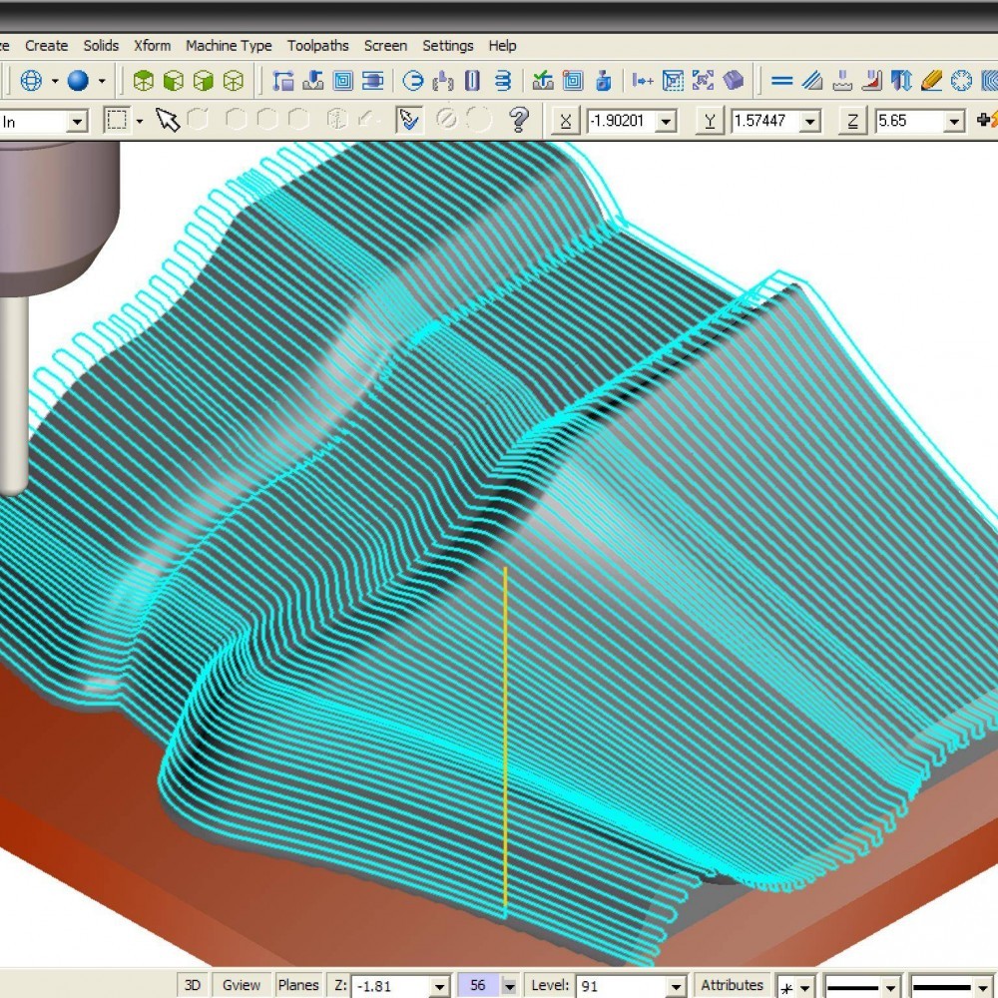This screenshot has width=998, height=998.
Task: Click the blue shaded sphere icon
Action: (78, 81)
